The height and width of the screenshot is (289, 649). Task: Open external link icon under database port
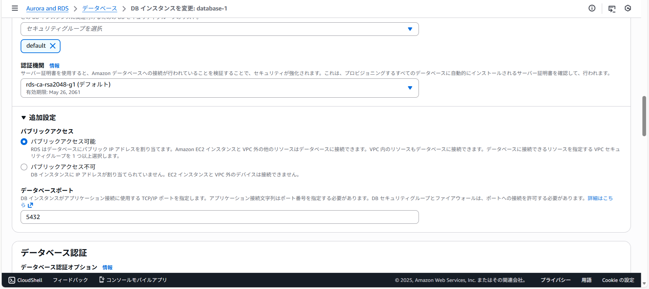[30, 205]
